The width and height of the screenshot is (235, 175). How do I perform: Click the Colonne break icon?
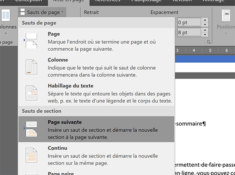click(31, 67)
